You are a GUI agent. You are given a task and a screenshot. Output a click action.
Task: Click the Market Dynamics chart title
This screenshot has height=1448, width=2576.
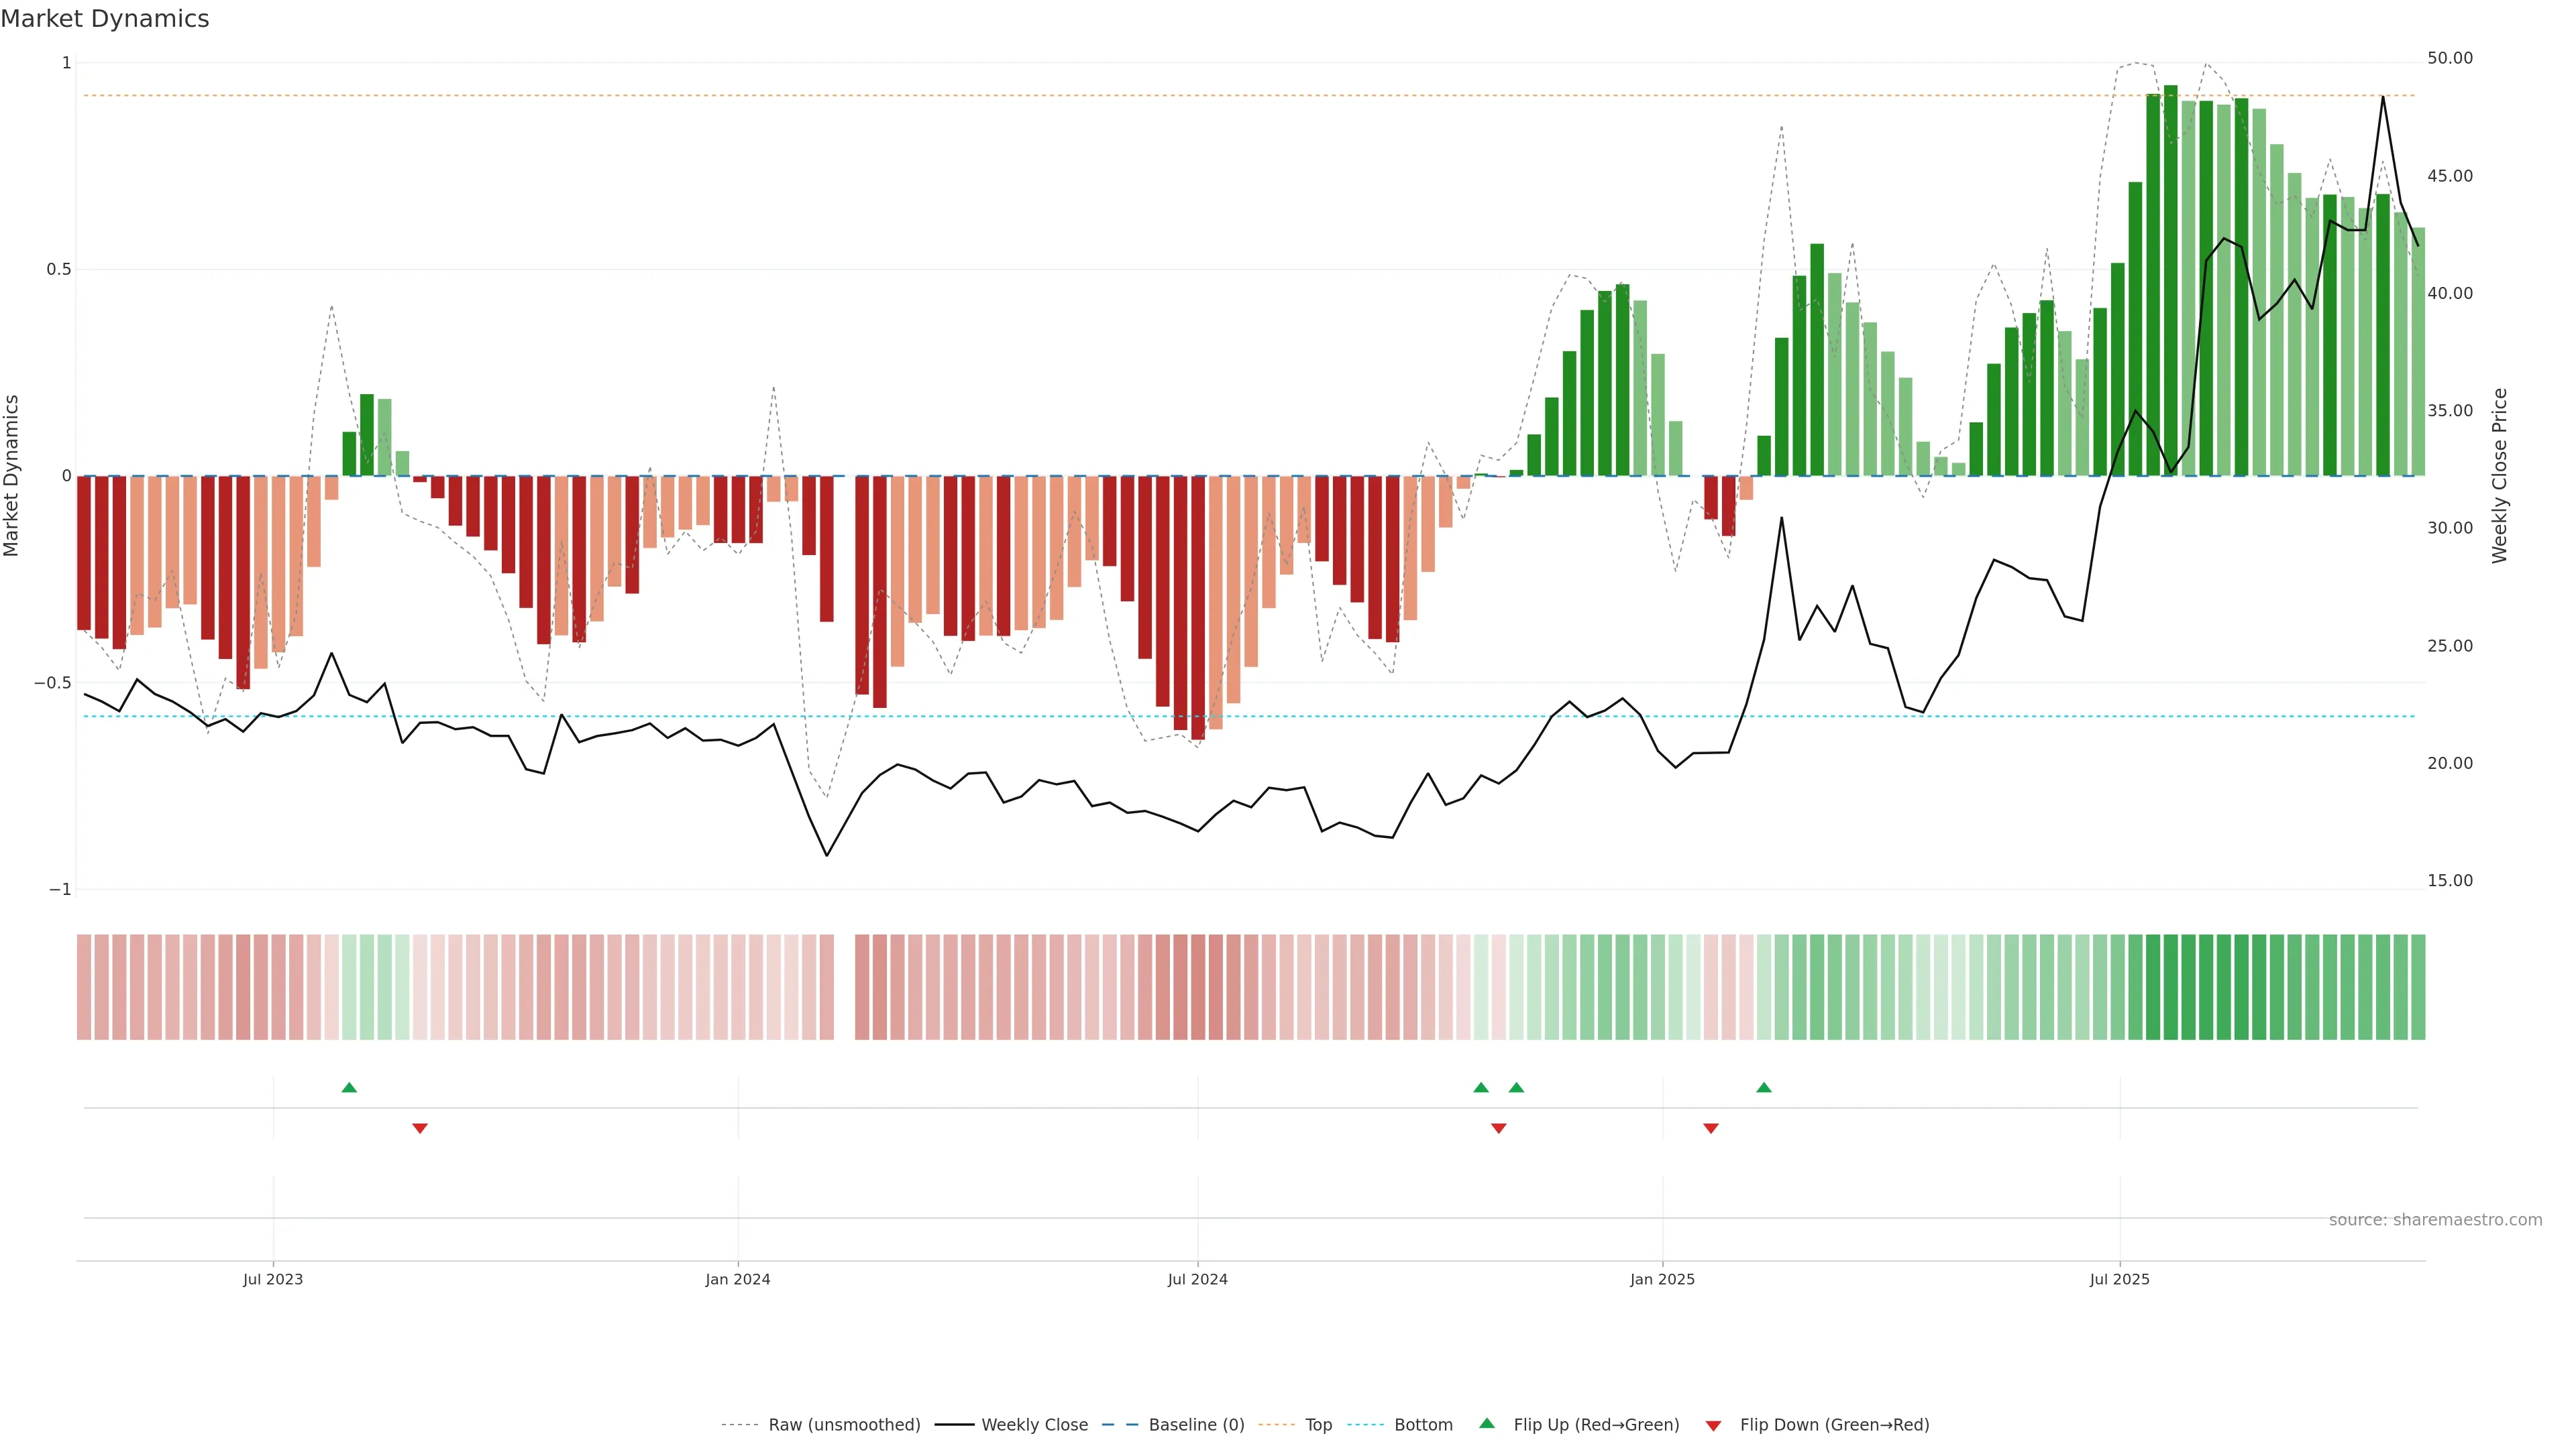point(105,19)
